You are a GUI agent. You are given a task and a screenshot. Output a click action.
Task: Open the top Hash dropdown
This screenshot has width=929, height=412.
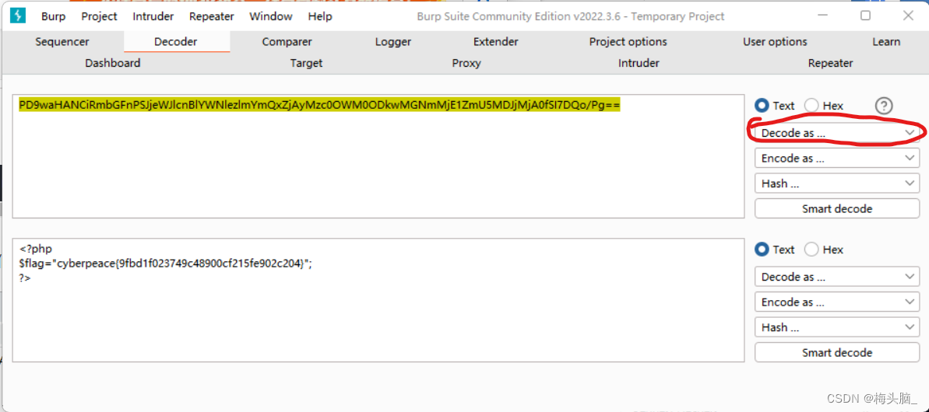pos(837,183)
